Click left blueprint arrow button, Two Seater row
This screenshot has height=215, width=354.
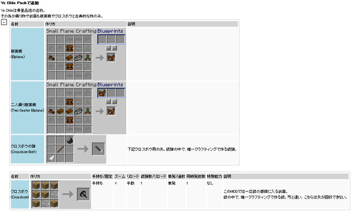click(x=109, y=101)
